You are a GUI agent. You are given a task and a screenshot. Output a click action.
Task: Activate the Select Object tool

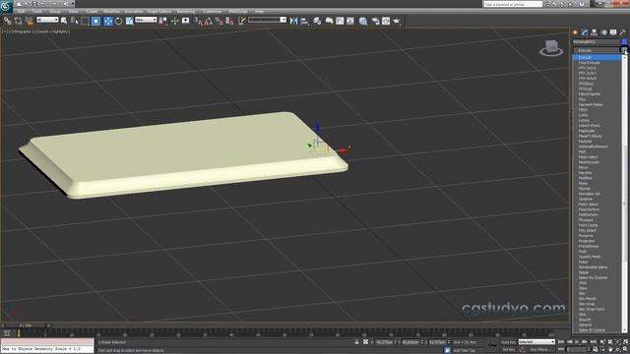[x=64, y=21]
